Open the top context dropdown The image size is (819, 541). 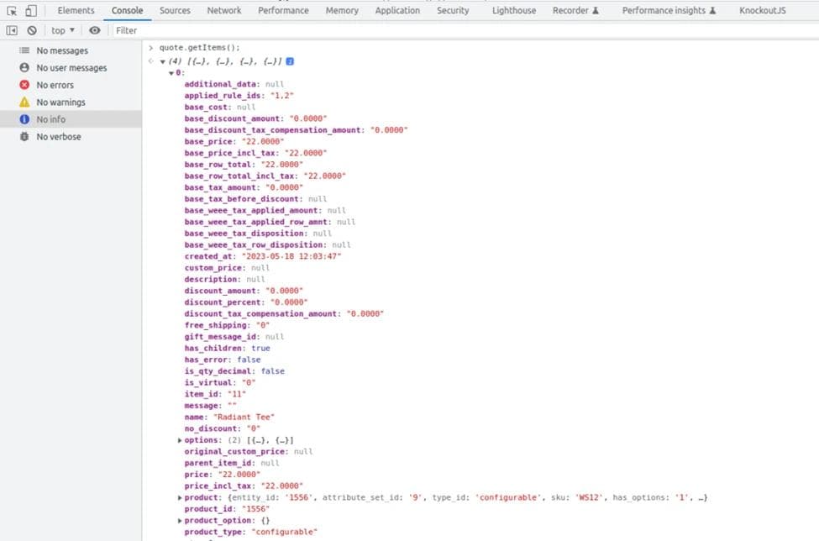click(x=63, y=30)
